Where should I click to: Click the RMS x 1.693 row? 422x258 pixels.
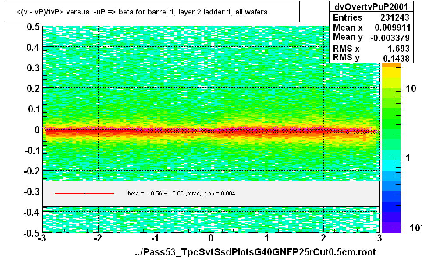[371, 49]
